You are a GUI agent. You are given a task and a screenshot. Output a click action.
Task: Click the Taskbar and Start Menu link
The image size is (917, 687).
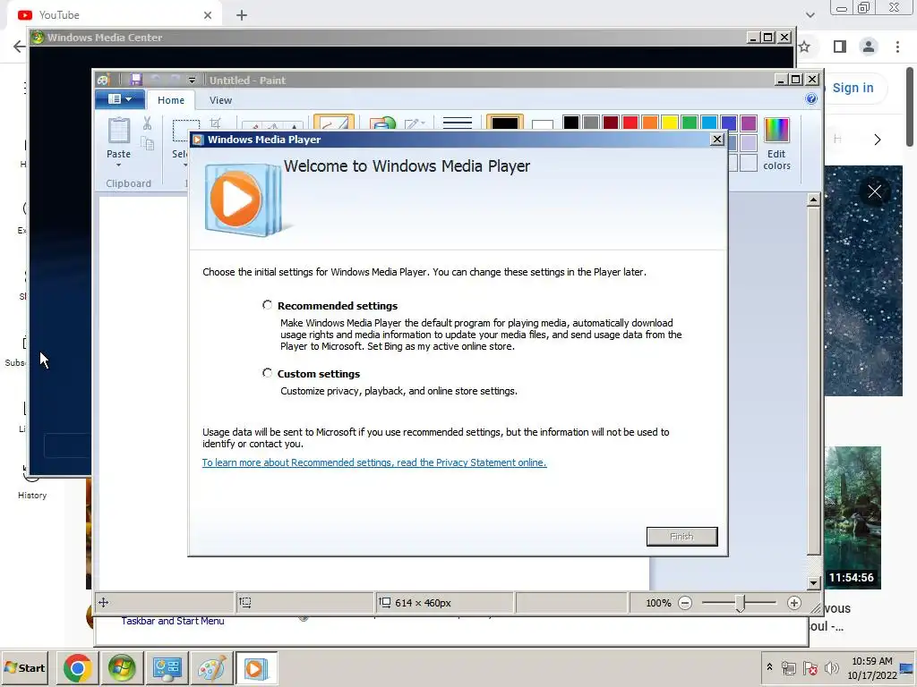pos(173,621)
